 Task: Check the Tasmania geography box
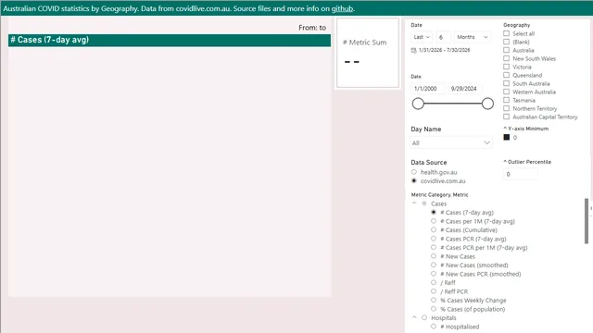[x=507, y=100]
